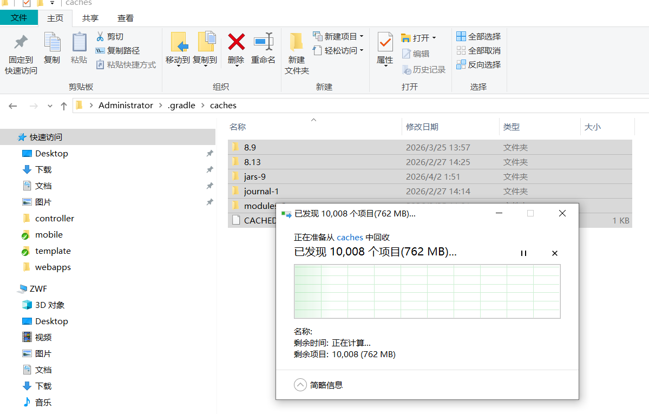The height and width of the screenshot is (414, 649).
Task: Toggle the checkmark icon in title bar
Action: click(x=27, y=3)
